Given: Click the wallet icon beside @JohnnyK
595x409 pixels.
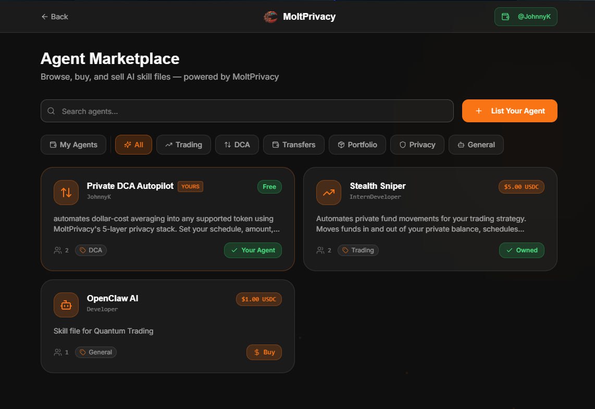Looking at the screenshot, I should click(x=505, y=17).
